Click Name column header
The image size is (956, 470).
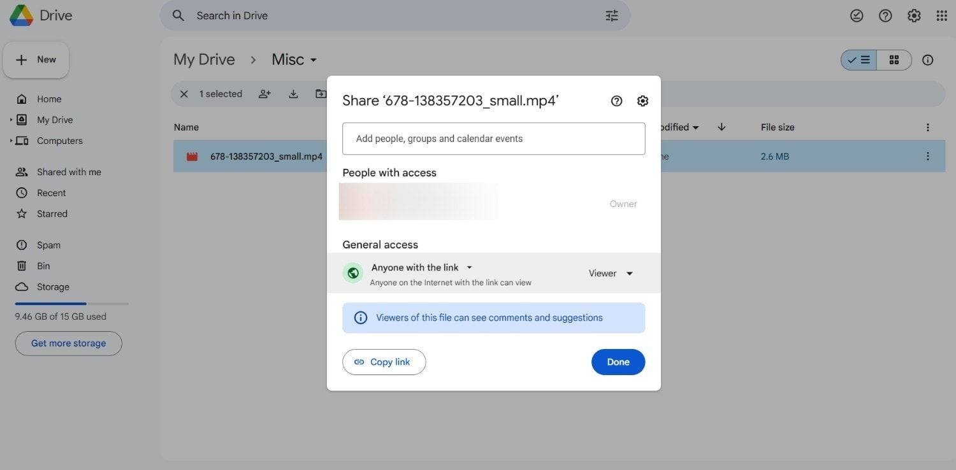click(186, 127)
